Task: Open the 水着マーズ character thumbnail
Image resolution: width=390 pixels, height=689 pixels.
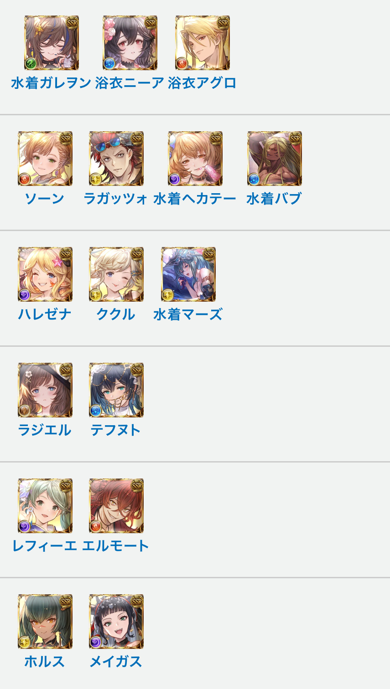Action: click(x=188, y=274)
